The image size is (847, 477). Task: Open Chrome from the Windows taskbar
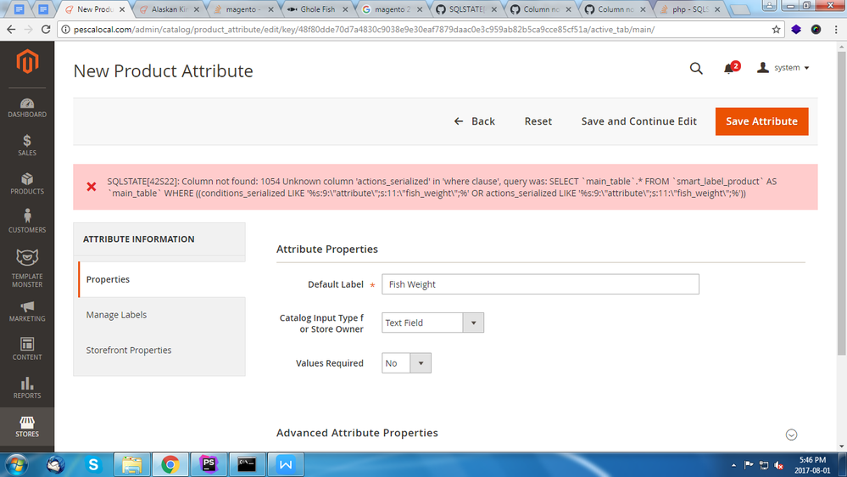[x=170, y=464]
